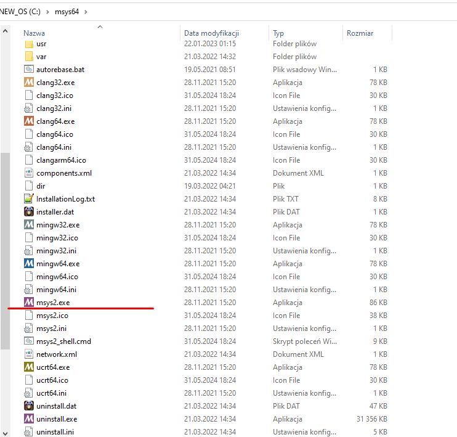Viewport: 457px width, 437px height.
Task: Sort files by Rozmiar column header
Action: (360, 33)
